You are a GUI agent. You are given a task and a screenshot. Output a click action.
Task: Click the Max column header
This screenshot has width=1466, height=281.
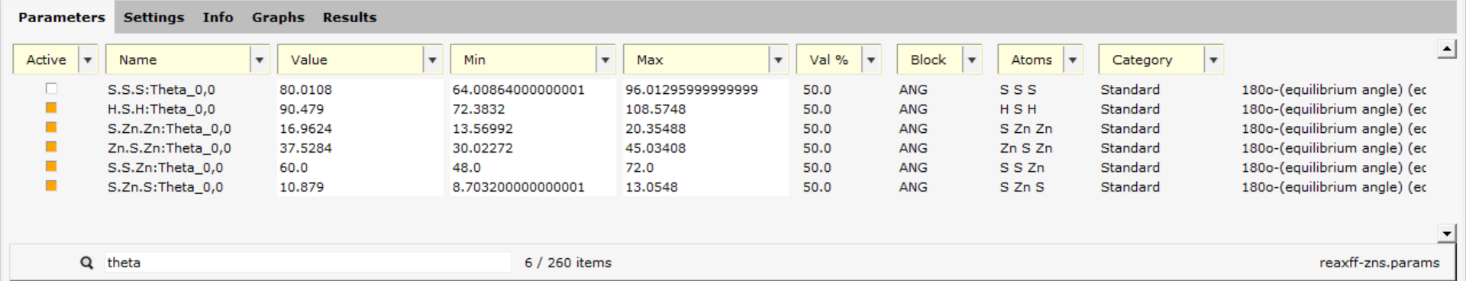pos(696,60)
